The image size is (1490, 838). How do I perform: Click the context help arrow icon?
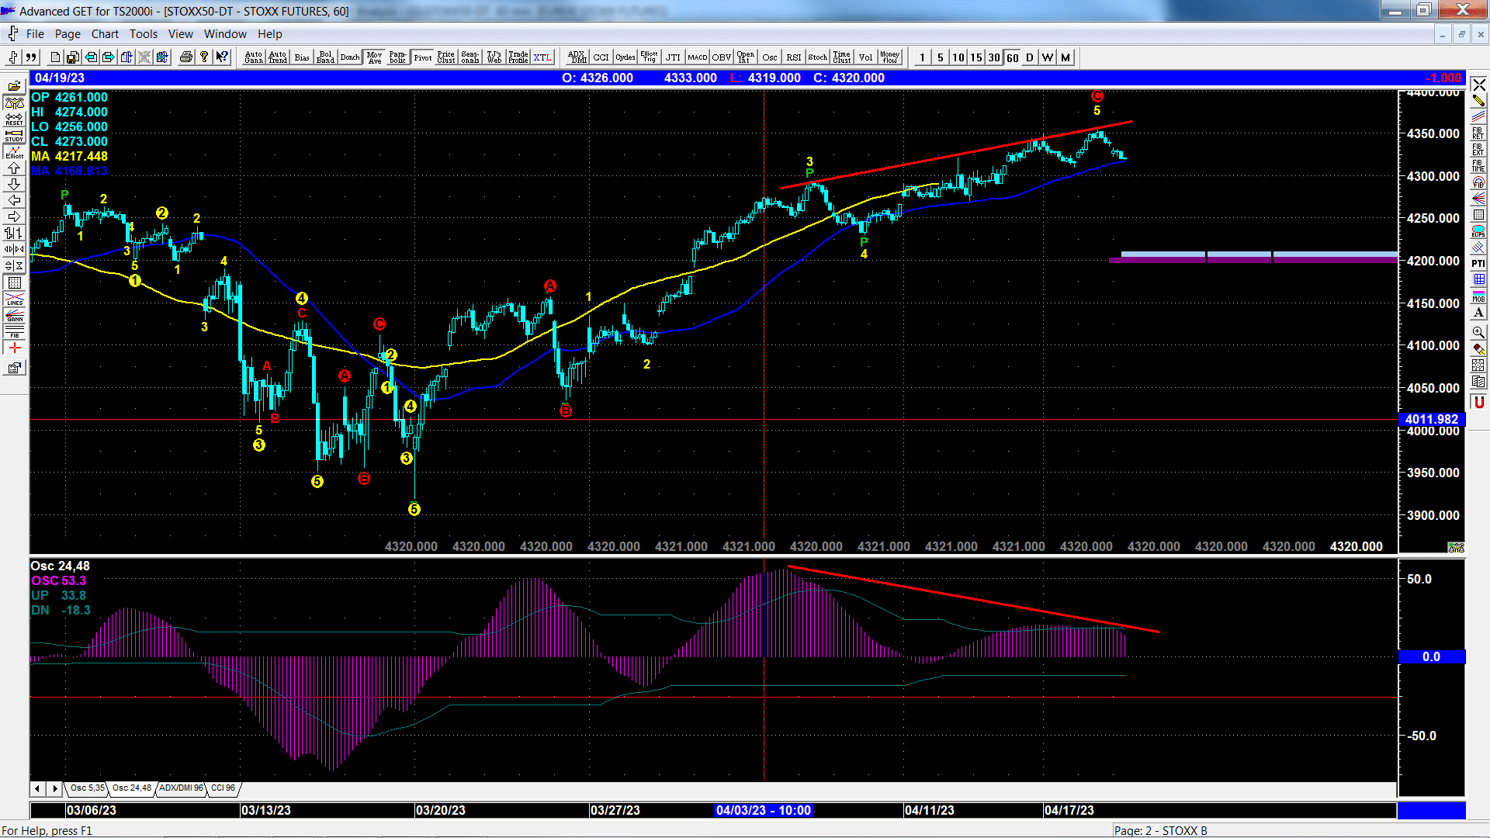pyautogui.click(x=222, y=57)
